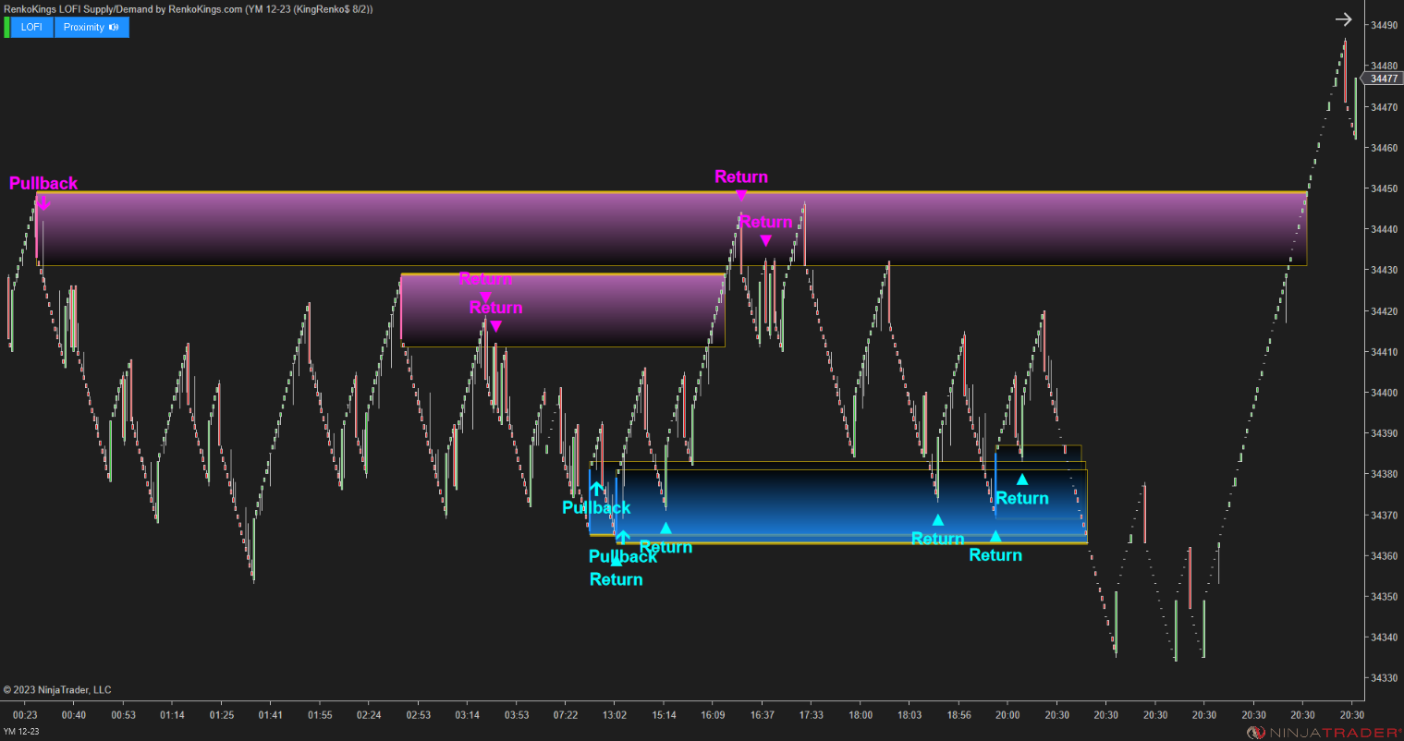Click the go-to-latest-bar arrow icon
Image resolution: width=1404 pixels, height=741 pixels.
tap(1343, 18)
